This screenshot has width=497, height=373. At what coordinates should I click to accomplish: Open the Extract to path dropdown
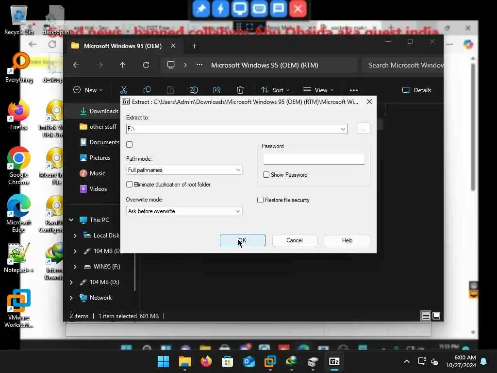point(343,129)
